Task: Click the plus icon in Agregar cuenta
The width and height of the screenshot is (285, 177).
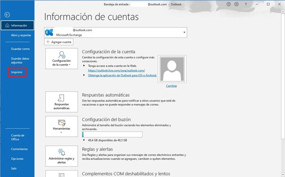Action: point(48,42)
